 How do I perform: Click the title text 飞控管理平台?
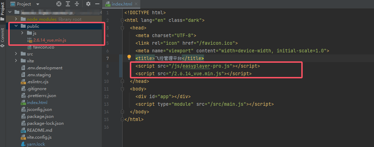pyautogui.click(x=168, y=59)
